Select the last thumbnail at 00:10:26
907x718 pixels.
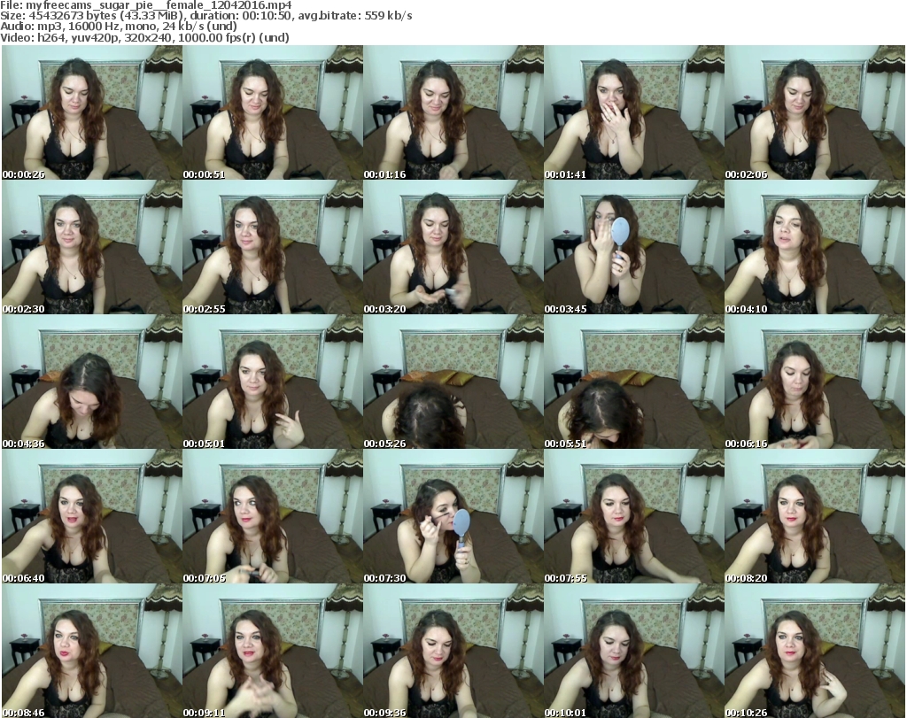815,652
